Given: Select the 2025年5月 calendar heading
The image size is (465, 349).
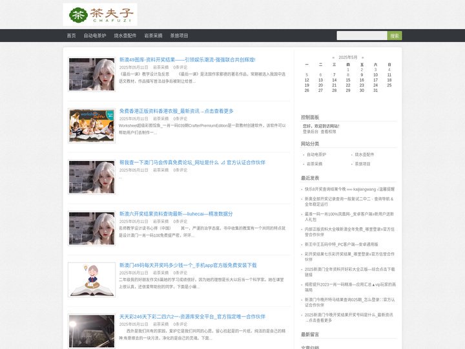Looking at the screenshot, I should 348,58.
